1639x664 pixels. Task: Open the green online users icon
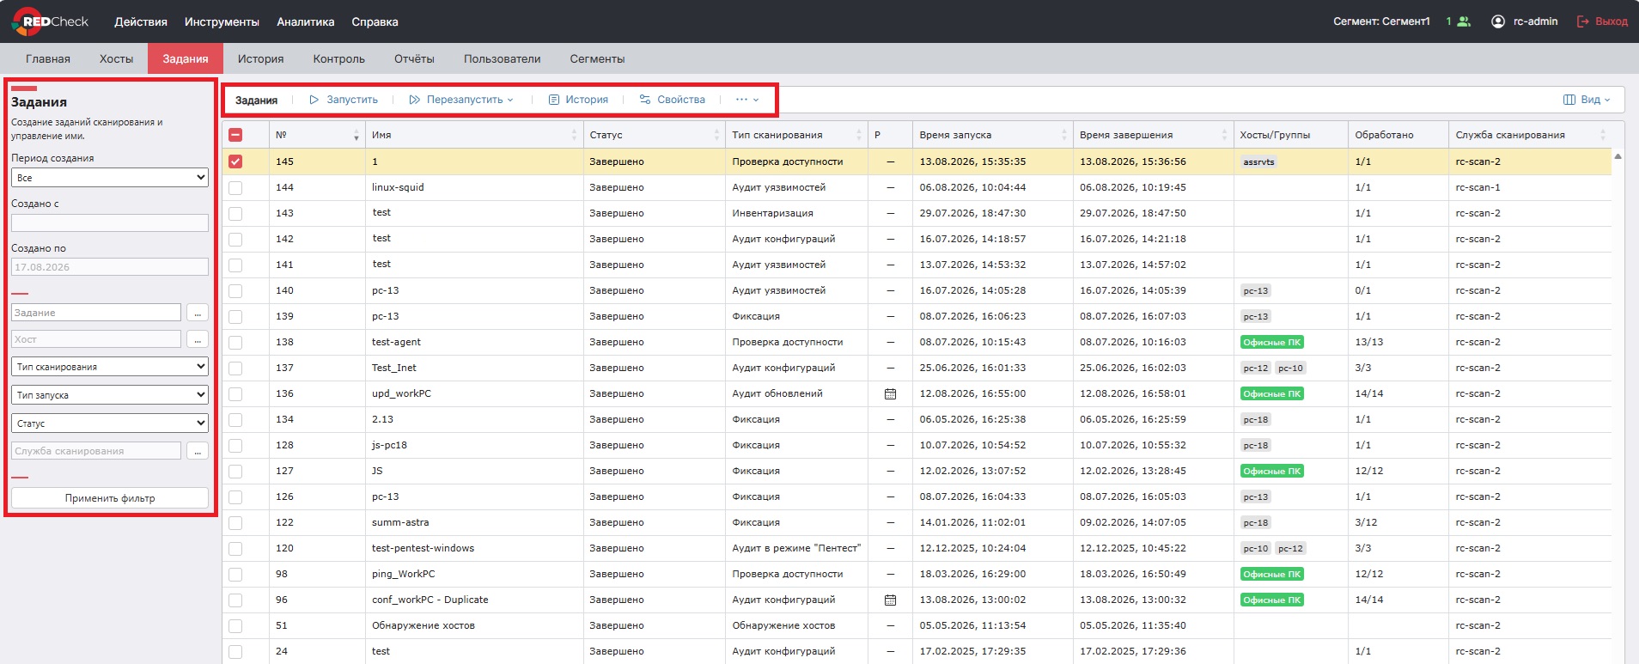click(x=1464, y=21)
